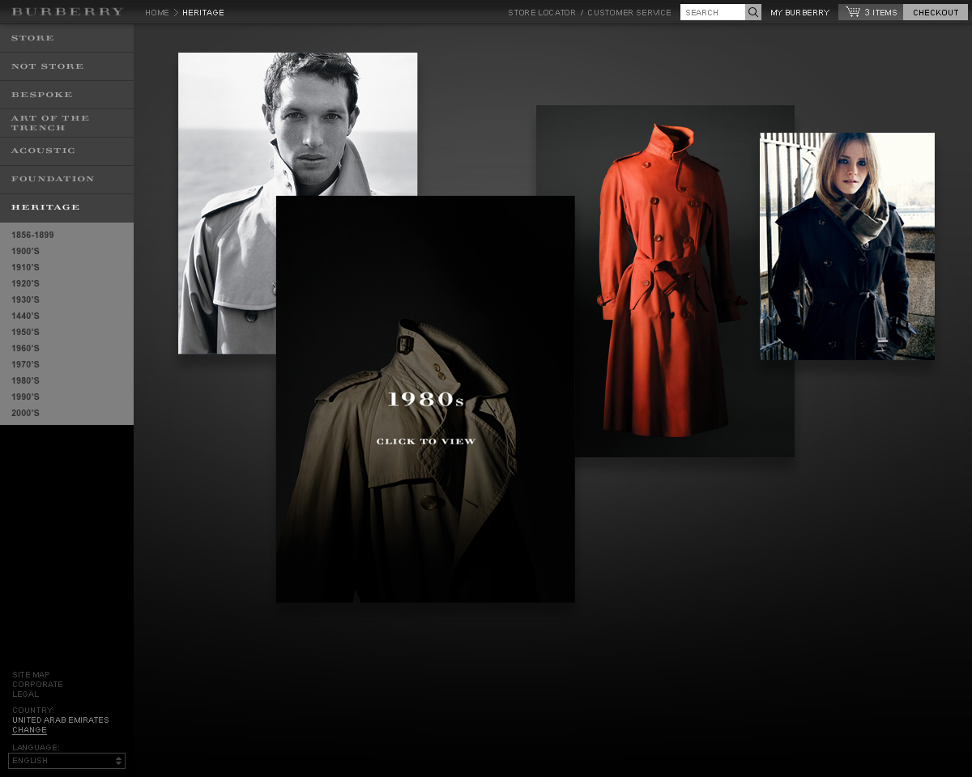The height and width of the screenshot is (777, 972).
Task: Click the Change country link
Action: [x=29, y=730]
